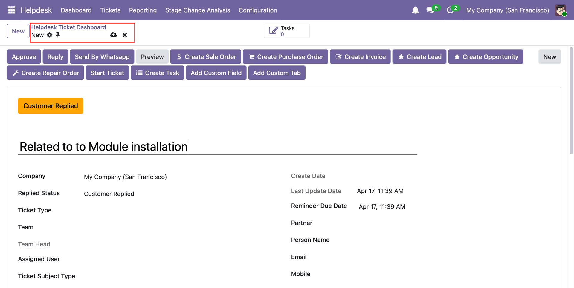Click the New stage button at the right
574x288 pixels.
tap(549, 56)
